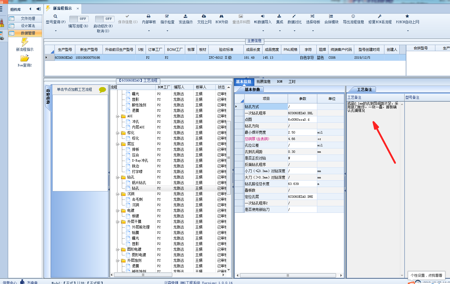Screen dimensions: 450x284
Task: Click 设备结构 vertical side tab
Action: pos(48,96)
